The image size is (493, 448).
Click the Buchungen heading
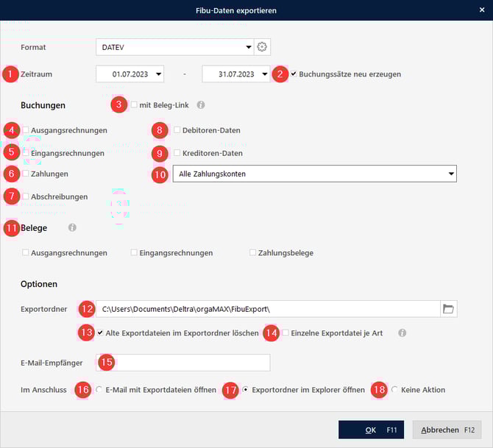pos(43,105)
